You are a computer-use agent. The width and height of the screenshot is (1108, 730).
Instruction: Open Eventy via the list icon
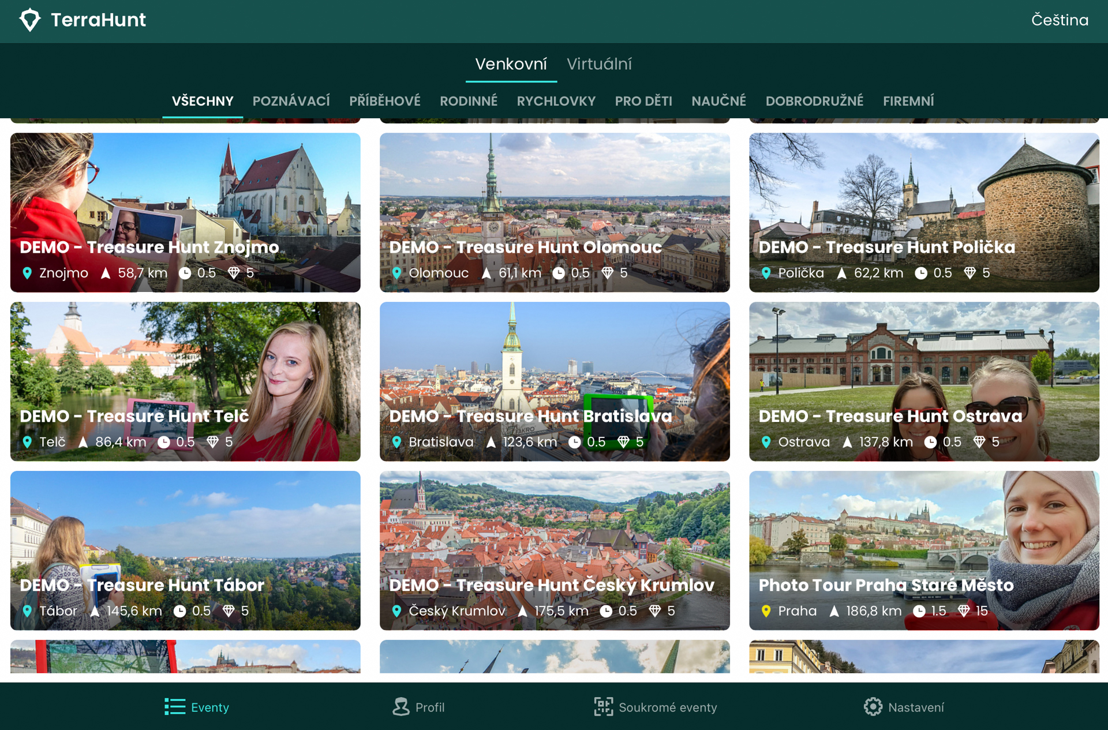(174, 706)
